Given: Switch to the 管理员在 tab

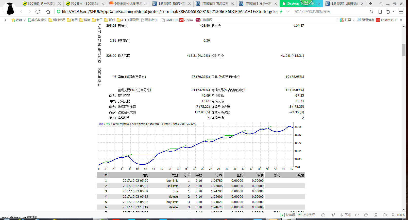Looking at the screenshot, I should [215, 4].
